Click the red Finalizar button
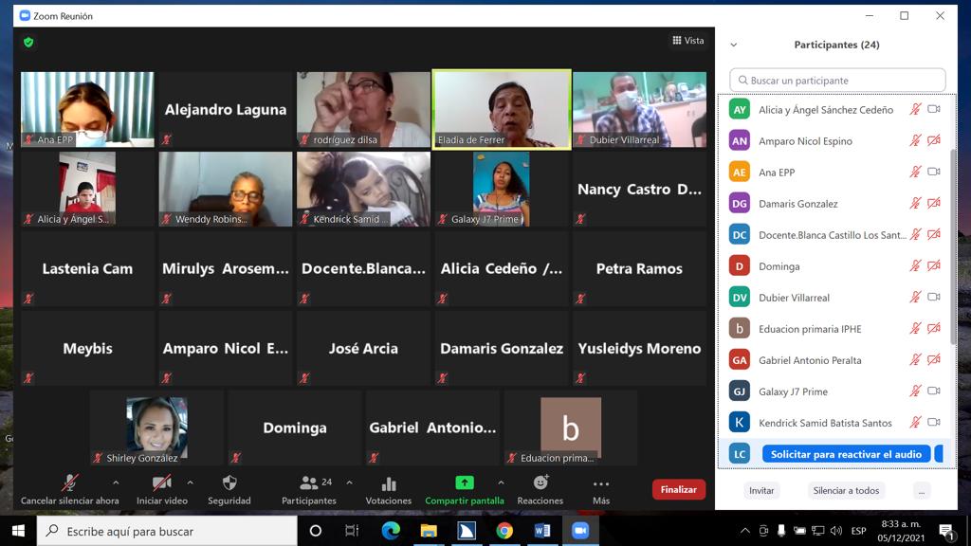The image size is (971, 546). pos(679,489)
